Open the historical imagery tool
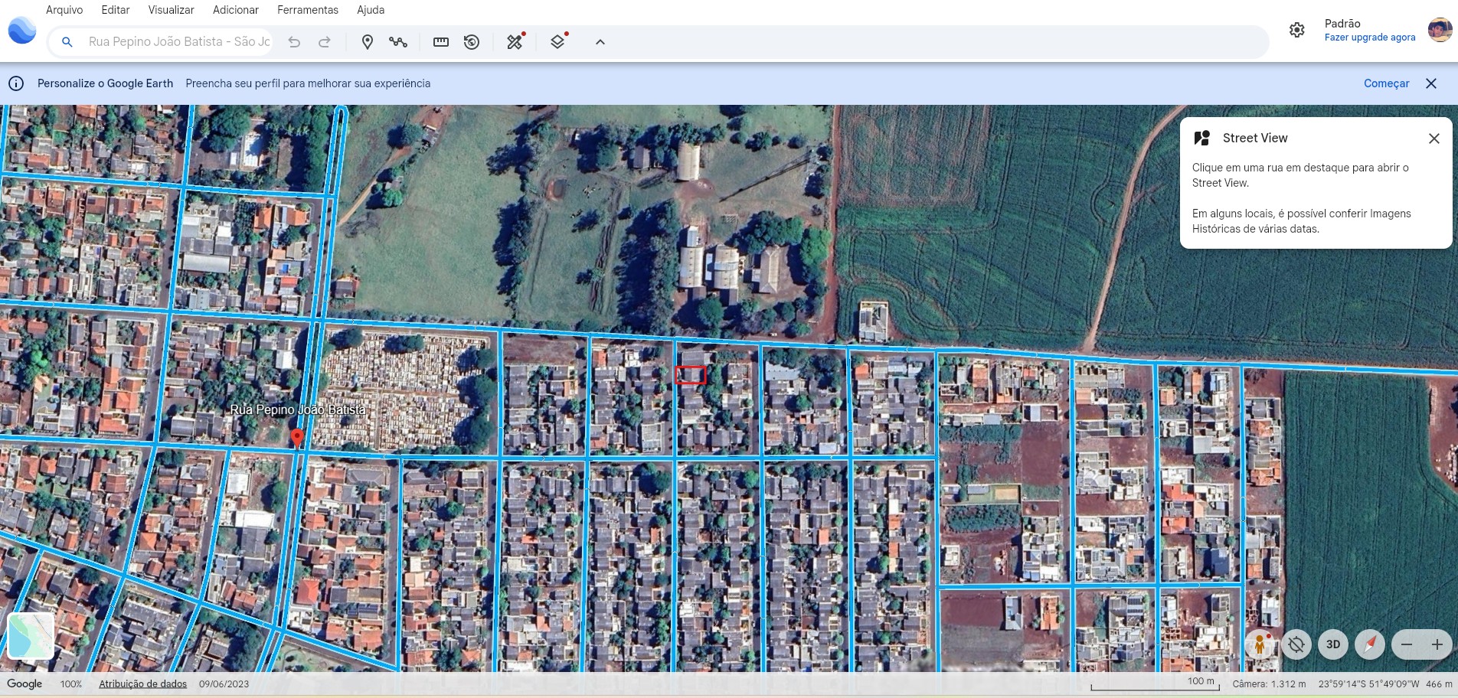The height and width of the screenshot is (698, 1458). click(472, 42)
